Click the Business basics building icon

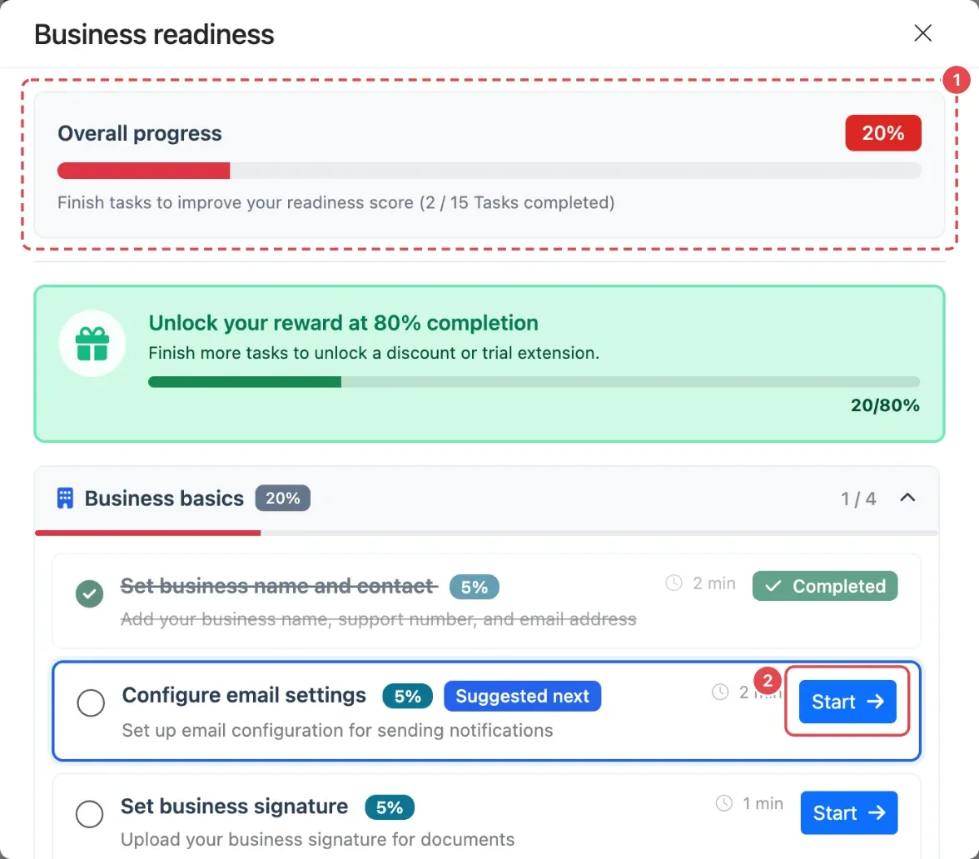click(65, 498)
